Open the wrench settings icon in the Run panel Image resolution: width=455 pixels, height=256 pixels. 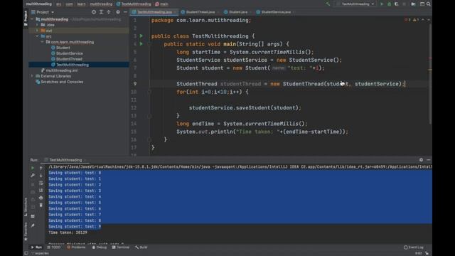tap(33, 176)
